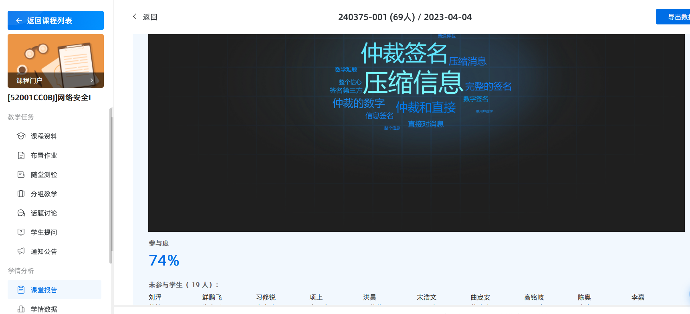Click the 导出数据 export button

673,17
